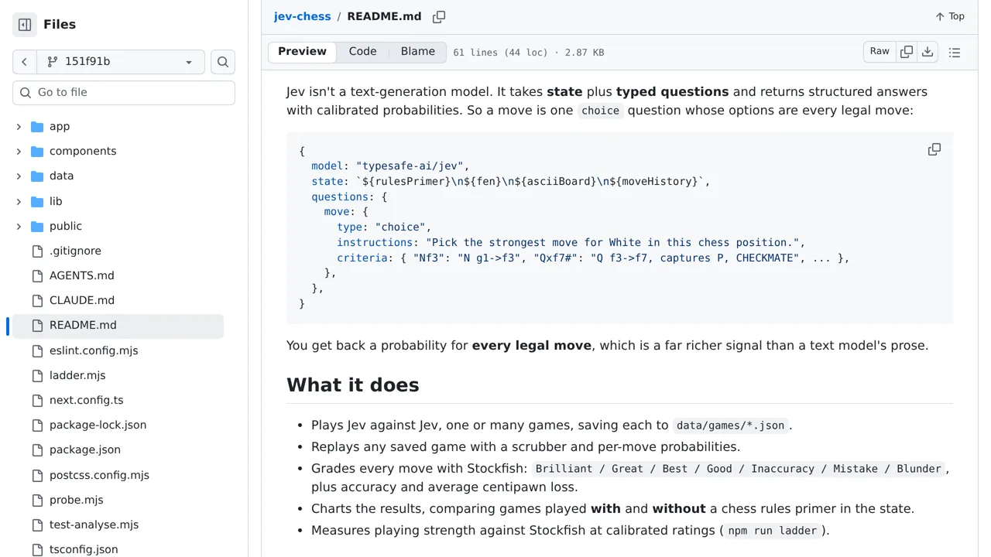
Task: Click the '61 lines (44 loc)' info text
Action: (x=500, y=53)
